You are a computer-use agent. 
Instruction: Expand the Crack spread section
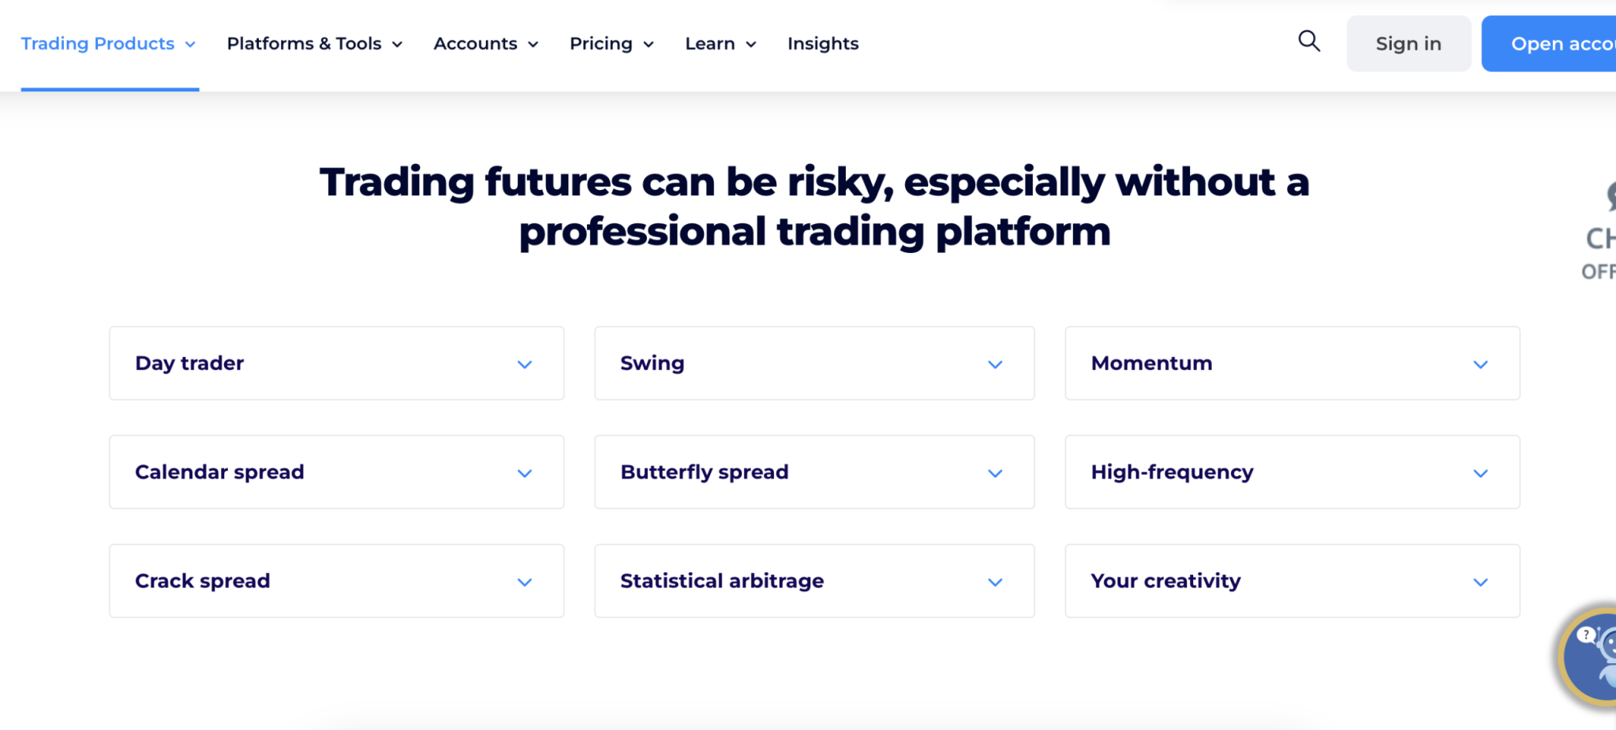pyautogui.click(x=336, y=581)
